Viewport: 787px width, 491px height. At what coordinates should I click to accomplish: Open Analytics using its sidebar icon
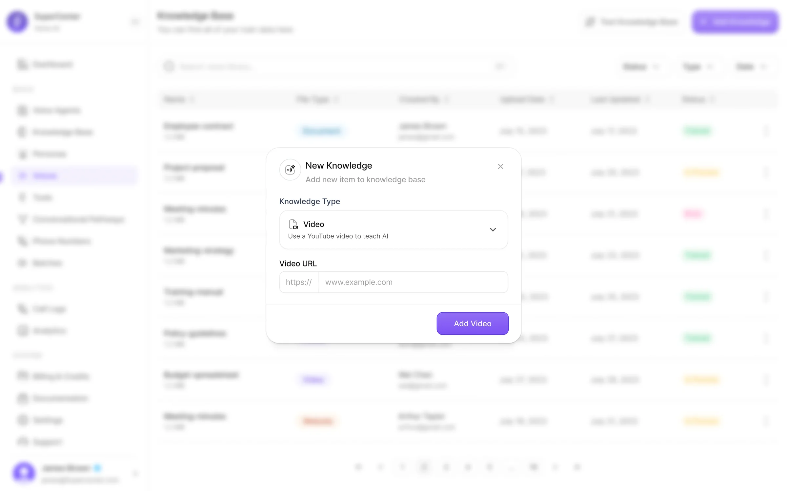[x=22, y=331]
